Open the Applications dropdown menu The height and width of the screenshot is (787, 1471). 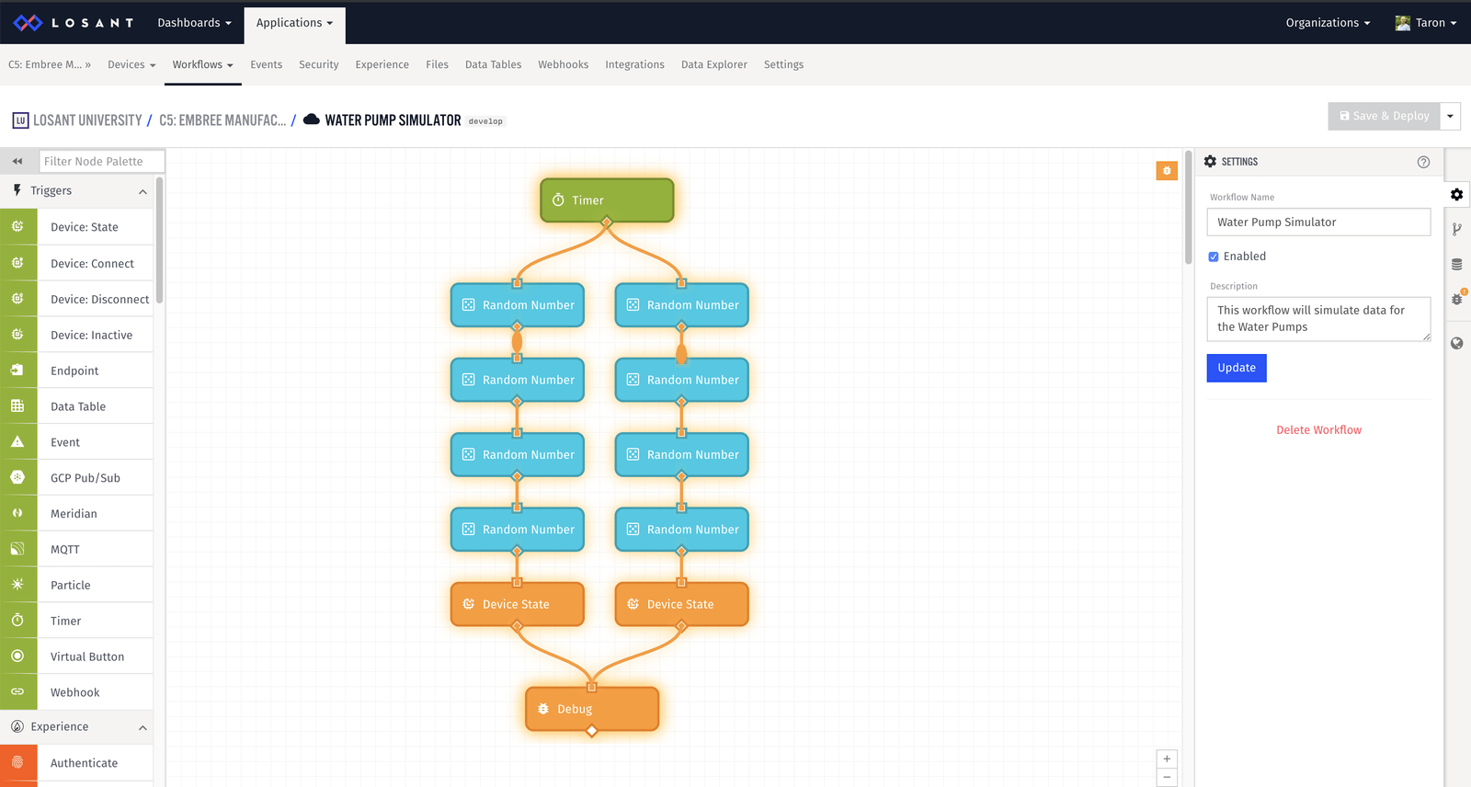[294, 23]
